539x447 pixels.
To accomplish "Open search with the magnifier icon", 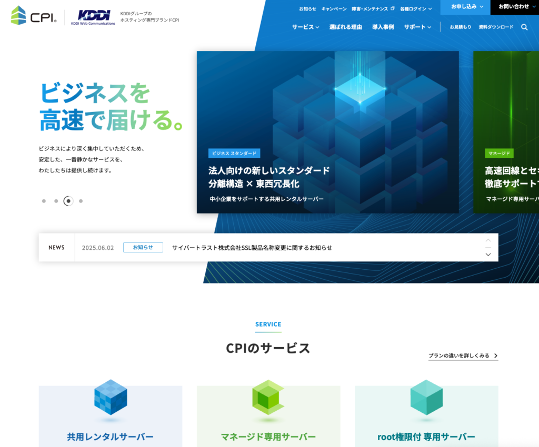I will [x=524, y=27].
